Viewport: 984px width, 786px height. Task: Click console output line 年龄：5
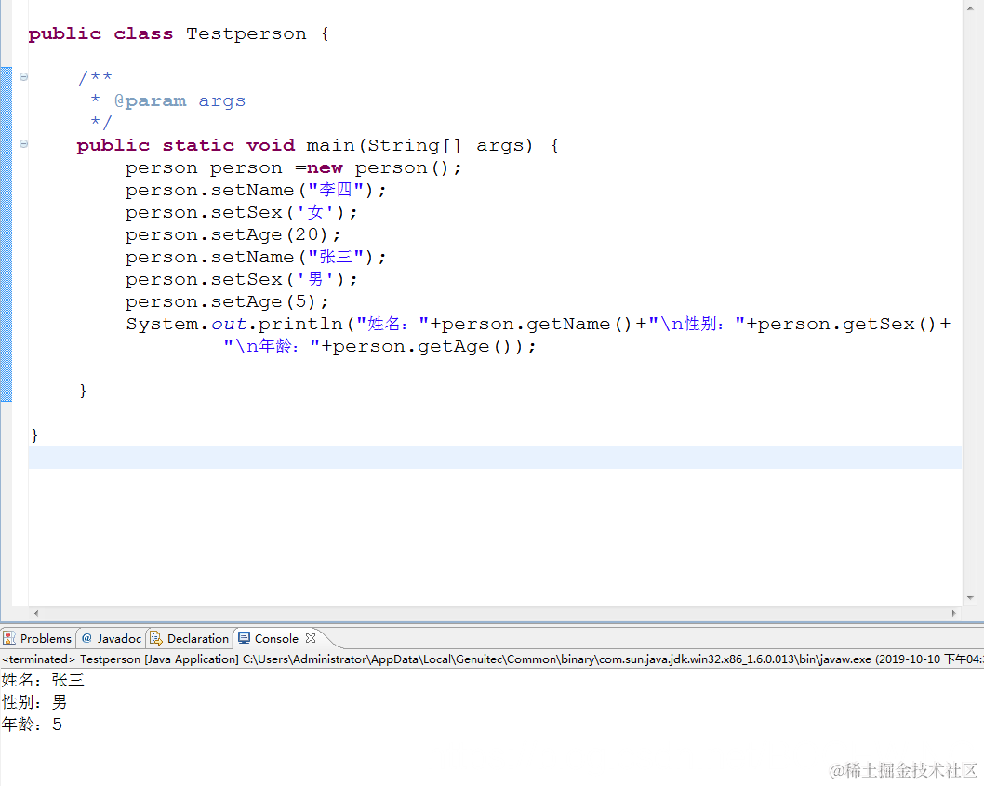(x=32, y=725)
